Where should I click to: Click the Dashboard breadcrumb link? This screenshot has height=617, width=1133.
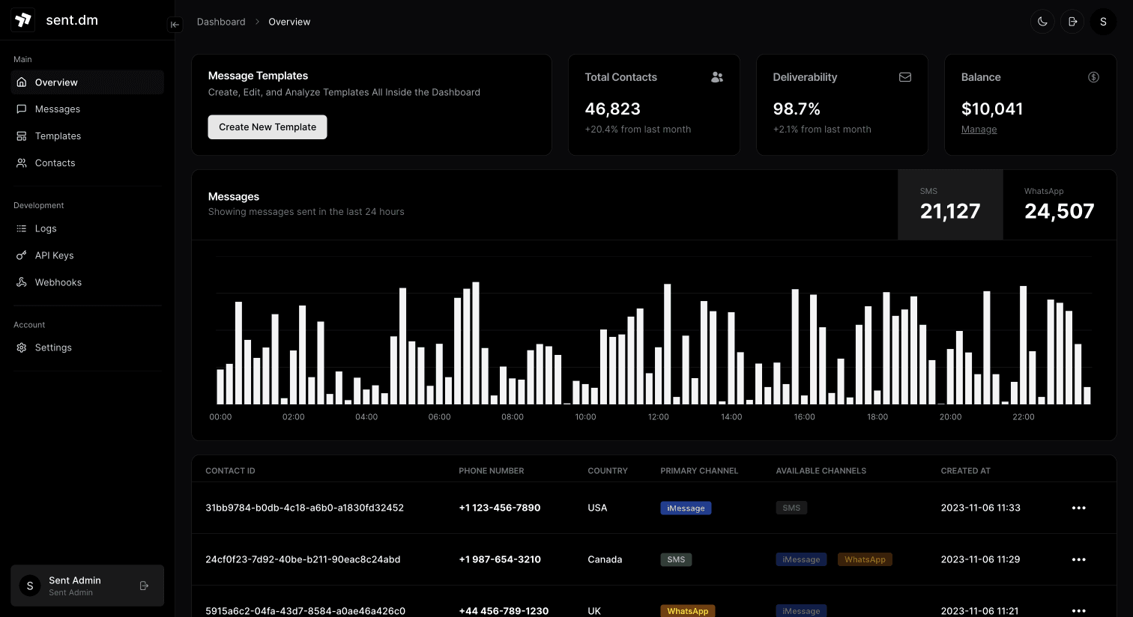click(x=221, y=21)
